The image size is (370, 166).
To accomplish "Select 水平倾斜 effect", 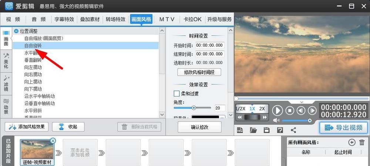I will coord(33,111).
